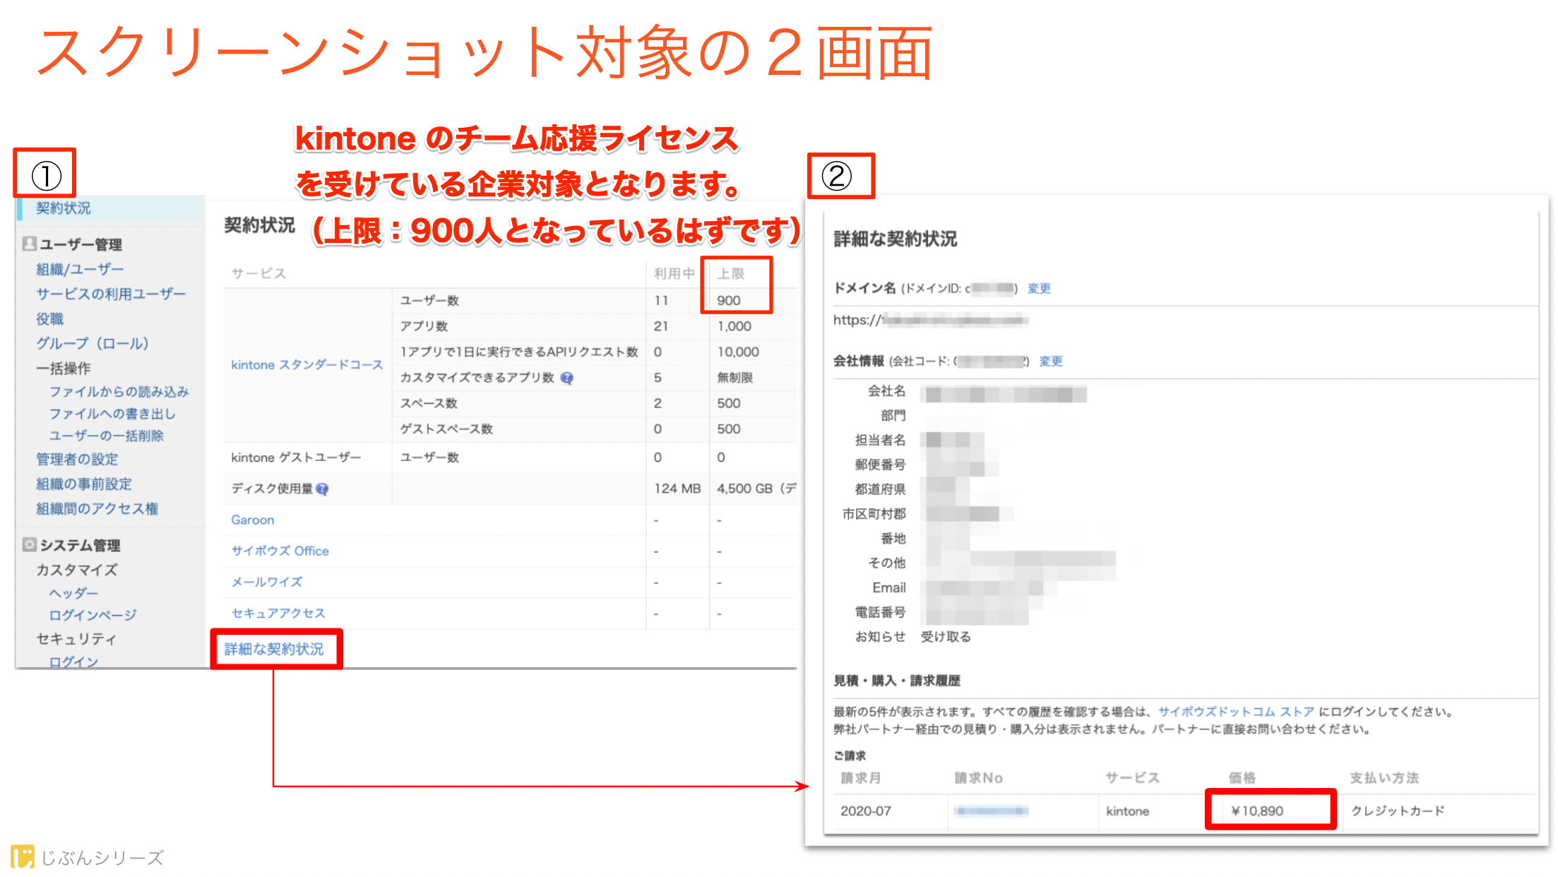Click クレジットカード payment method cell
Viewport: 1558px width, 877px height.
(x=1398, y=811)
